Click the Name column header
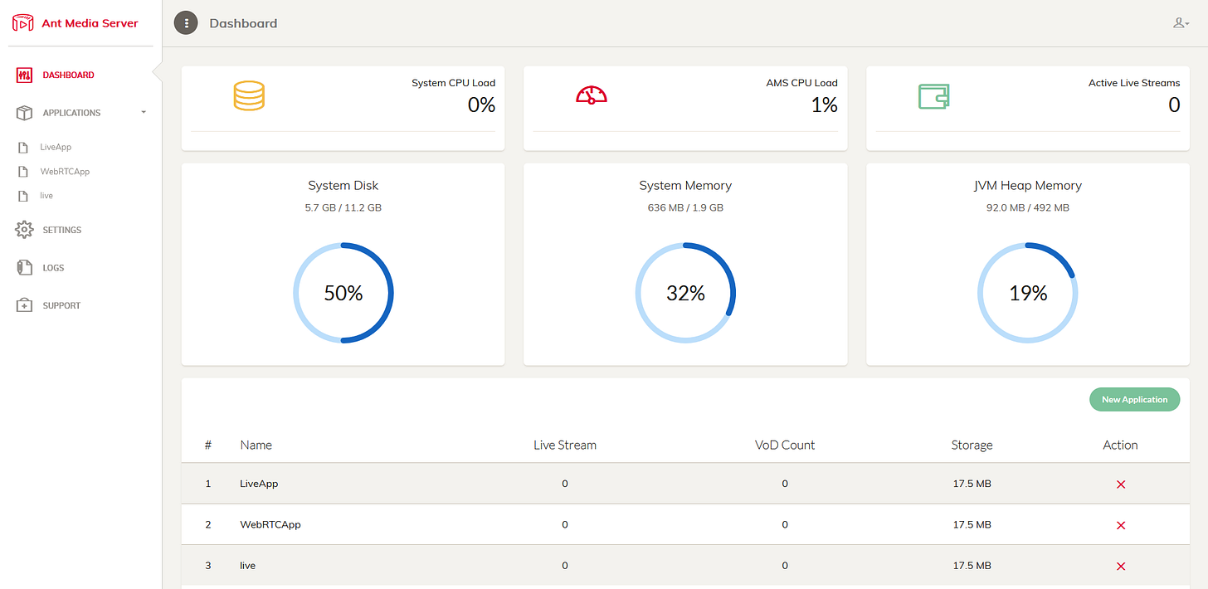The height and width of the screenshot is (589, 1208). click(256, 445)
